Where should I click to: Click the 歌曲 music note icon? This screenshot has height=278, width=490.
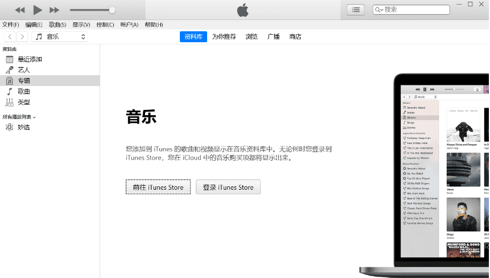tap(10, 91)
